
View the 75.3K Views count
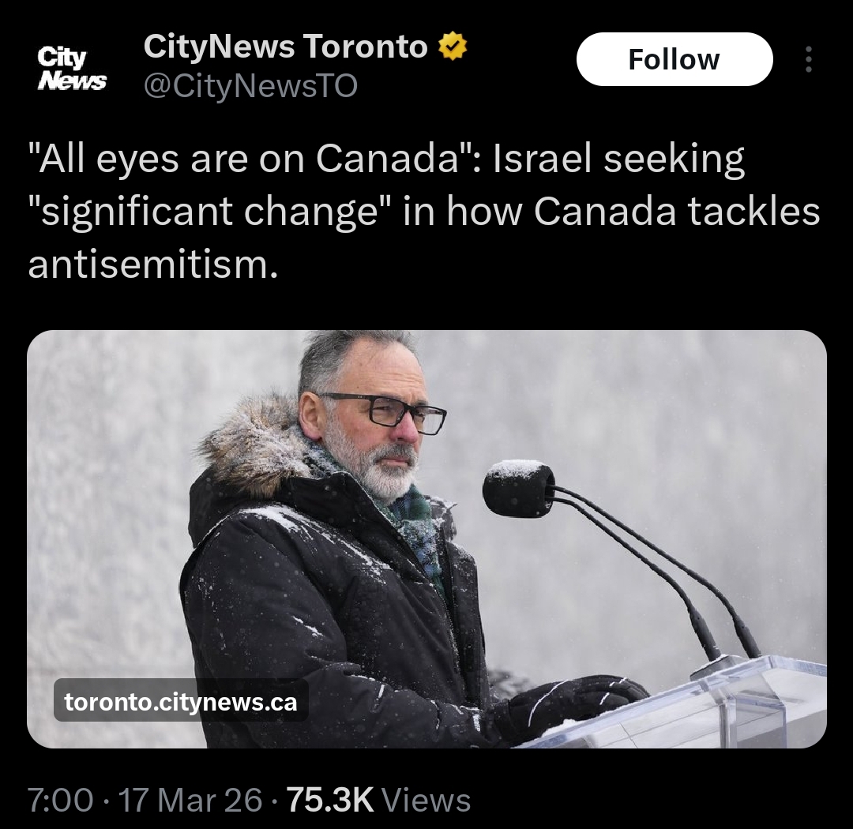coord(378,800)
